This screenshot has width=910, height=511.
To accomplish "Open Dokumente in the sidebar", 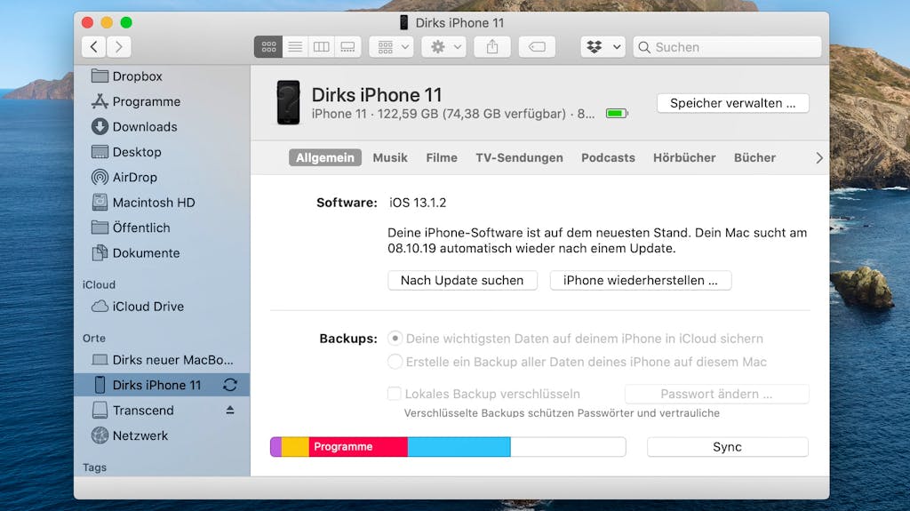I will [163, 253].
